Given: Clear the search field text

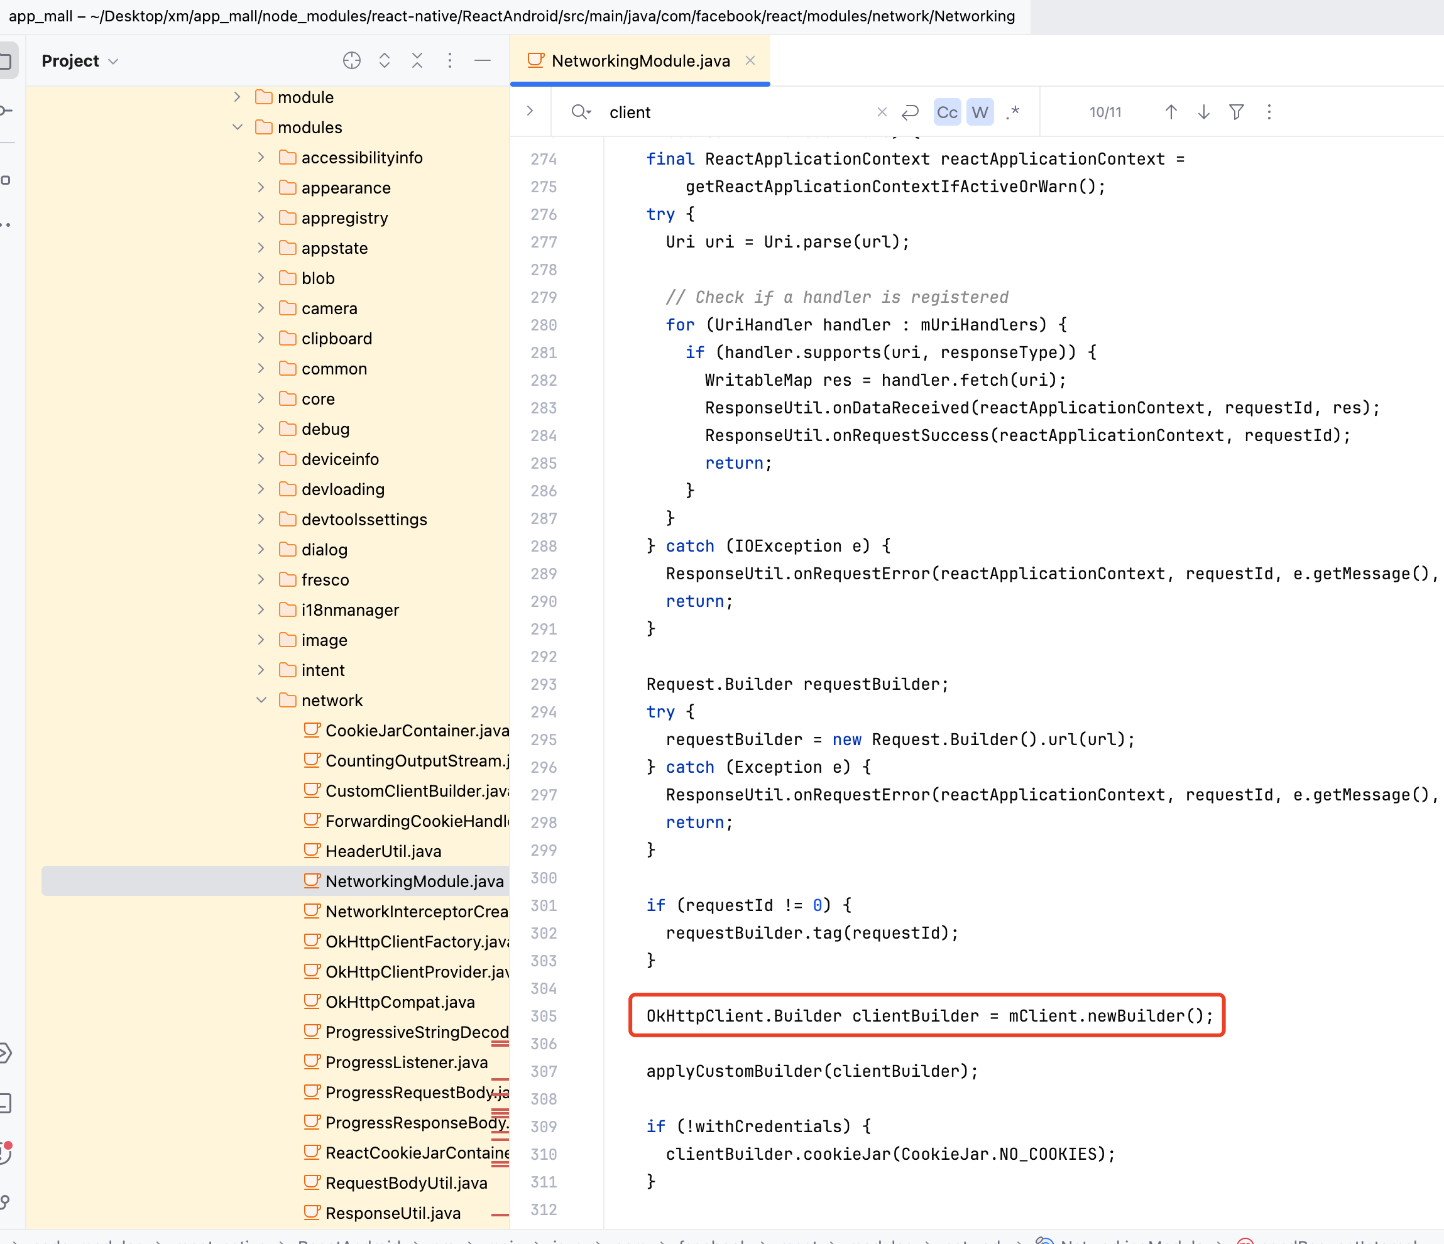Looking at the screenshot, I should [x=882, y=112].
